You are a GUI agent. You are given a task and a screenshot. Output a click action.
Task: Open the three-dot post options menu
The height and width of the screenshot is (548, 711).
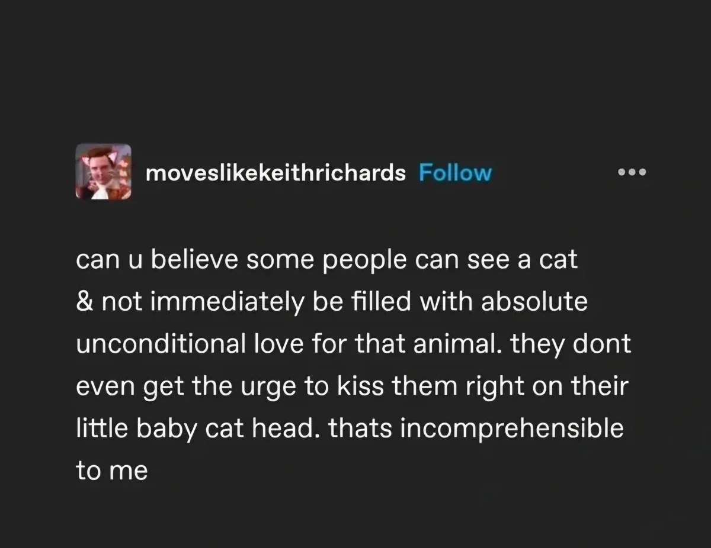pyautogui.click(x=632, y=173)
